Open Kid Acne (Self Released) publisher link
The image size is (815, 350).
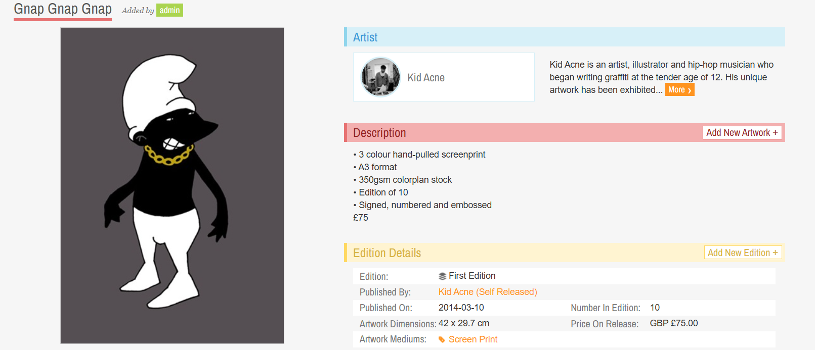coord(488,292)
